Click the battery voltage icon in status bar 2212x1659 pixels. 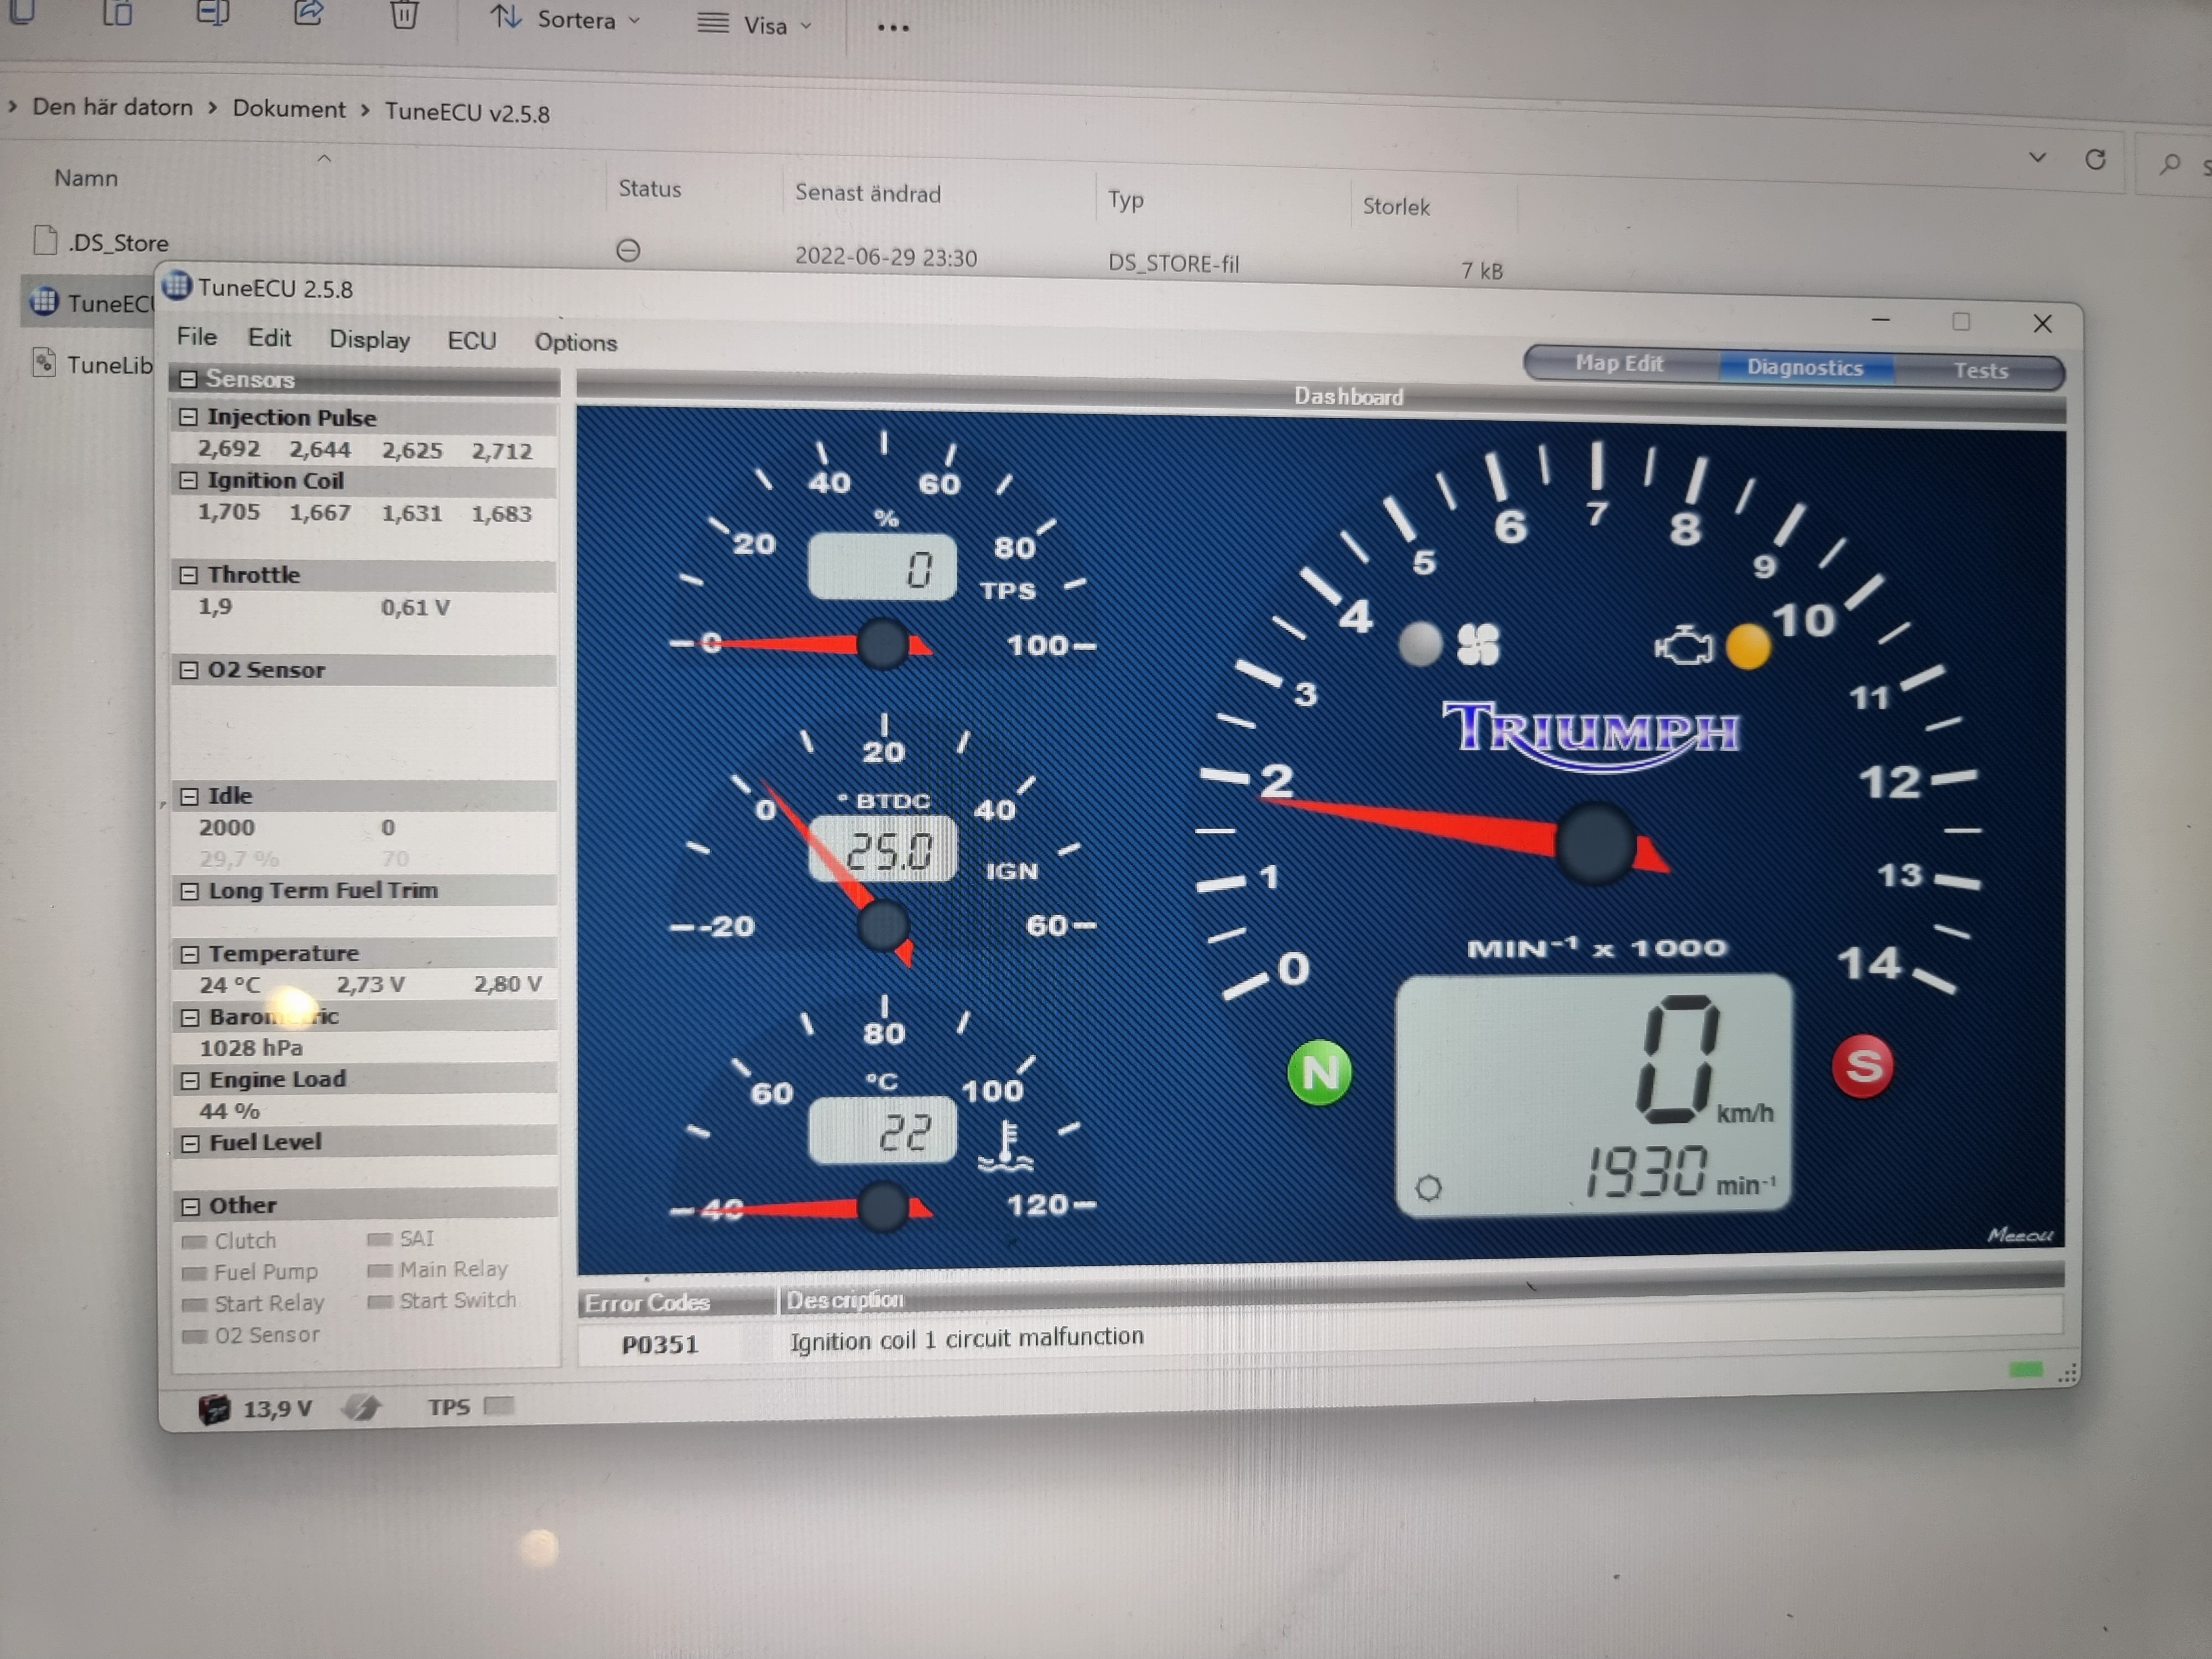(214, 1409)
